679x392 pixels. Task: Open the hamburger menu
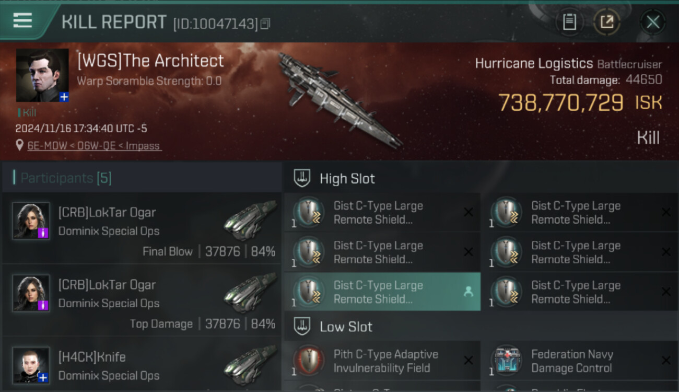coord(22,21)
